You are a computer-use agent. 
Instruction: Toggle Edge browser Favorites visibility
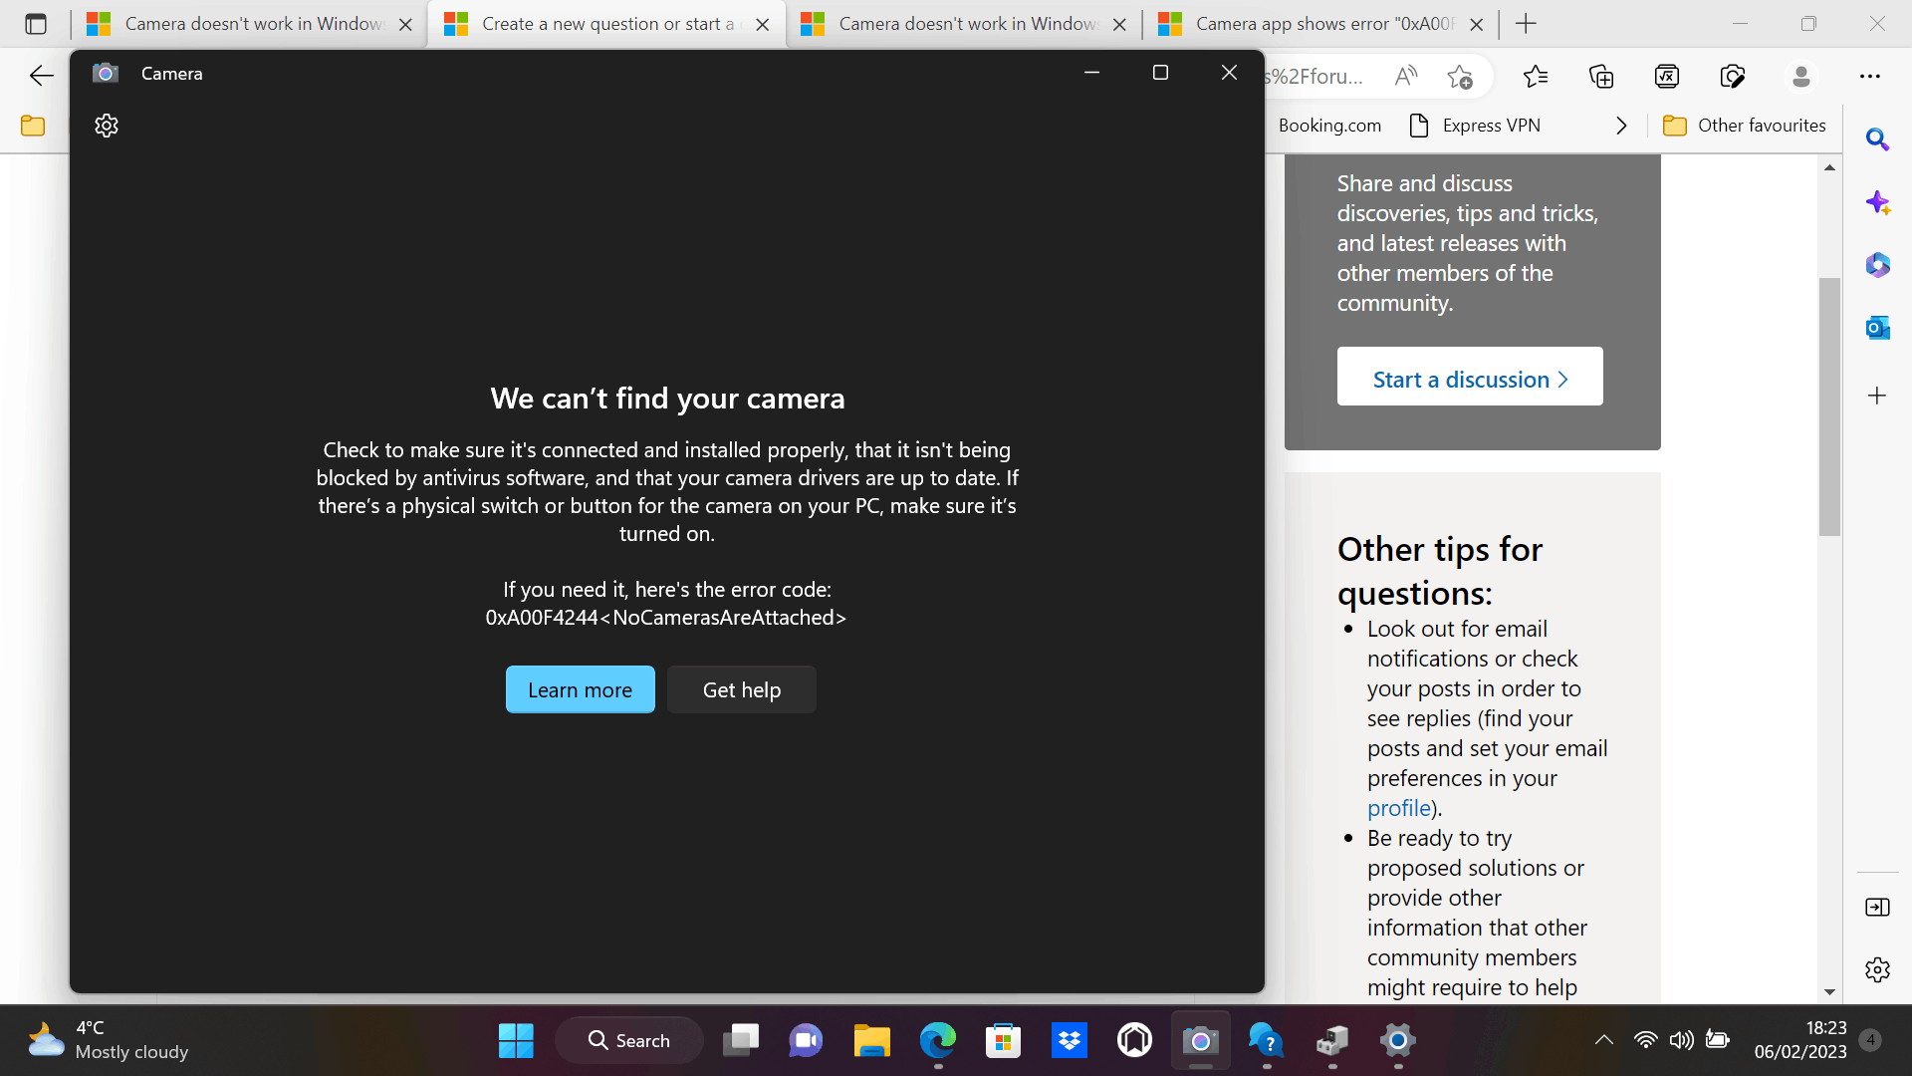tap(1536, 76)
